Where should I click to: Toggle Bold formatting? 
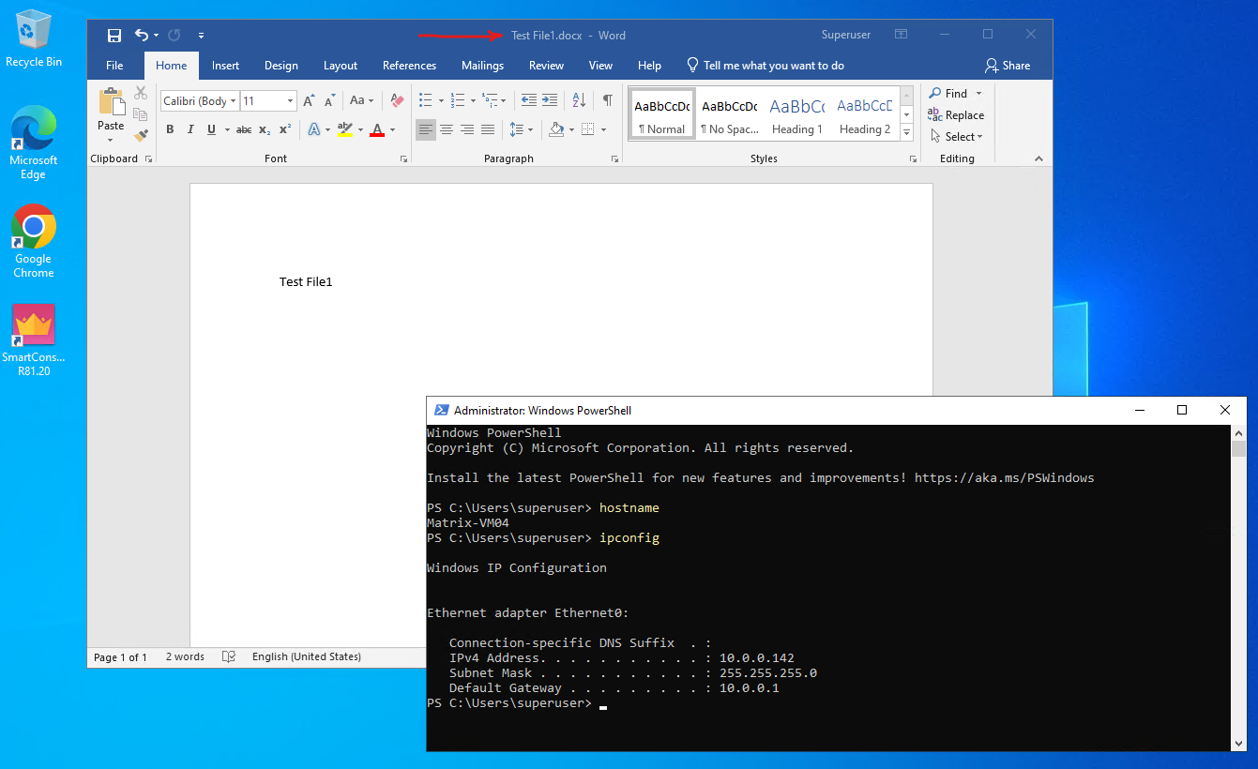[170, 129]
